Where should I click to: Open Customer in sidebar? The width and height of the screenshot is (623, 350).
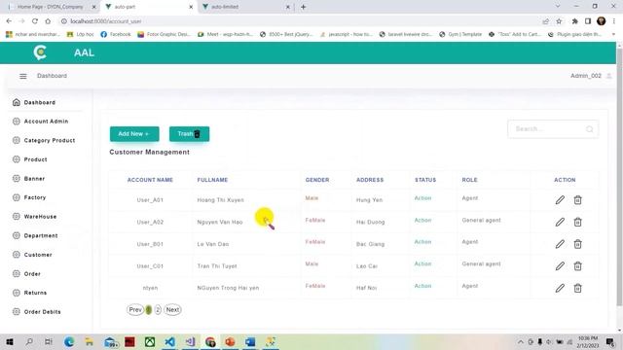pyautogui.click(x=38, y=255)
